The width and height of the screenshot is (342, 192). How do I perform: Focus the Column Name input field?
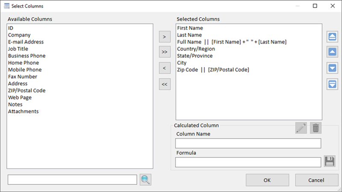[x=248, y=143]
